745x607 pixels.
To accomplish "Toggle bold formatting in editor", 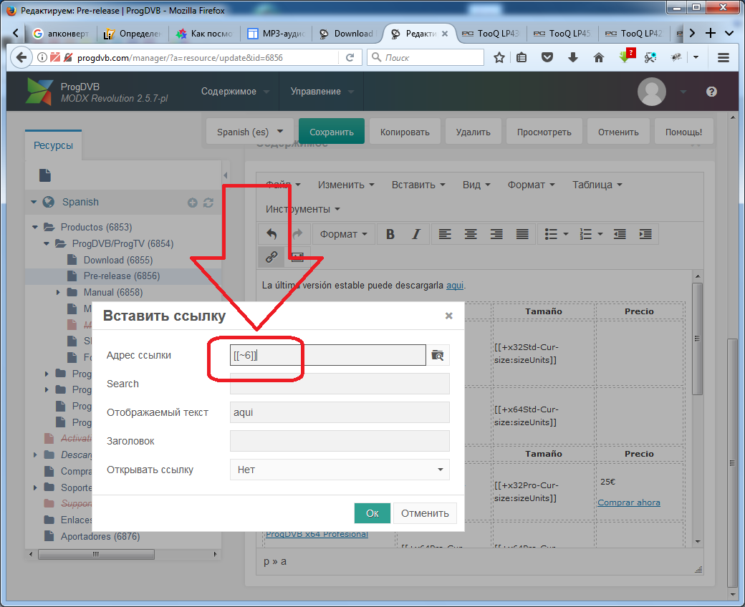I will pyautogui.click(x=390, y=235).
